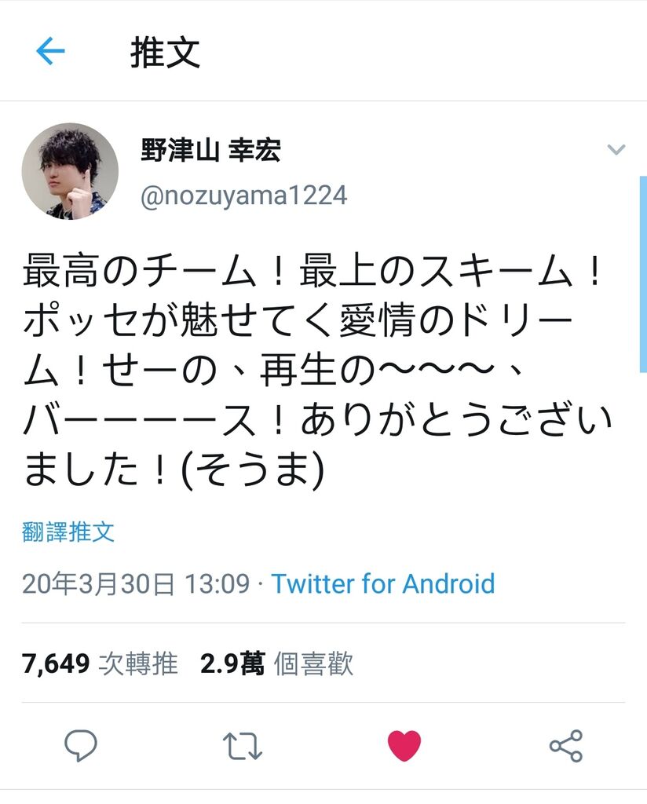Open the share icon
647x804 pixels.
(x=566, y=746)
